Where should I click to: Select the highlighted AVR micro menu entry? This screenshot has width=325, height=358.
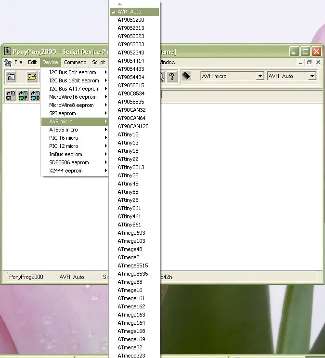coord(75,121)
